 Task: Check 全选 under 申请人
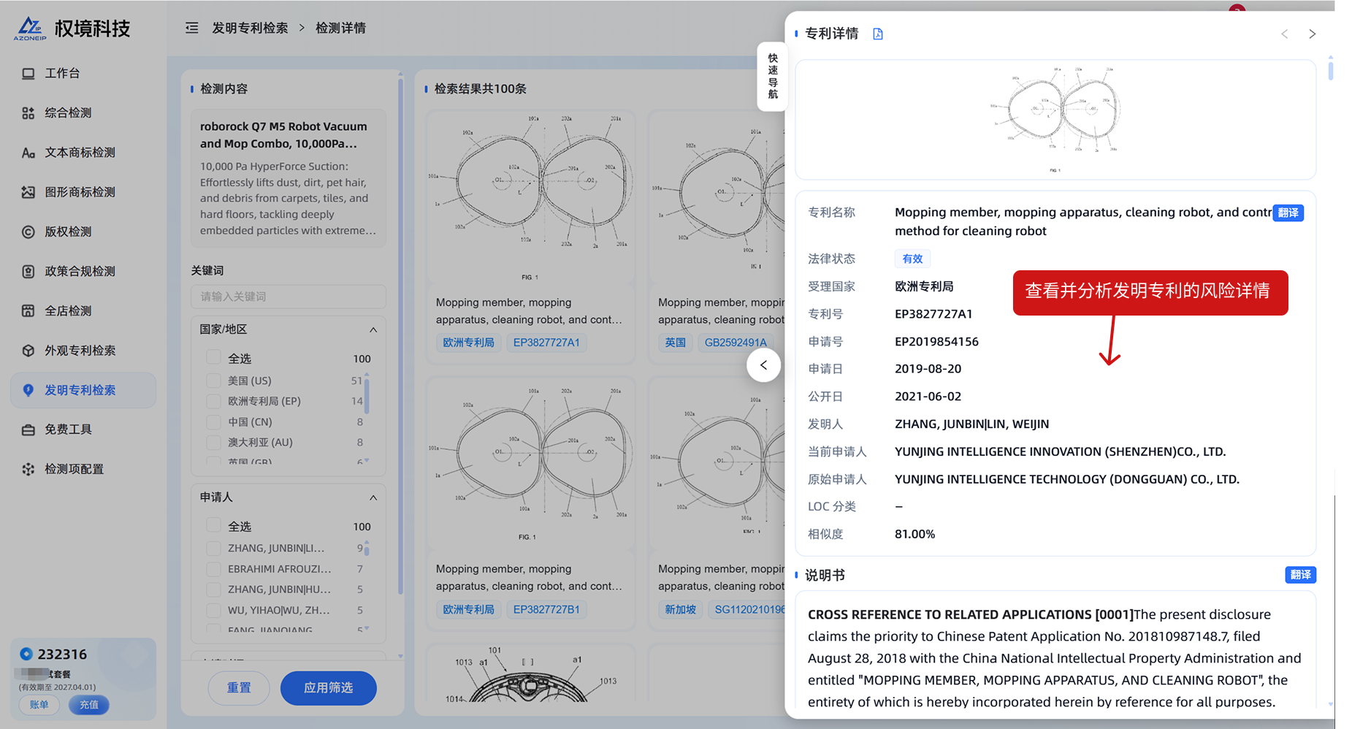[213, 526]
